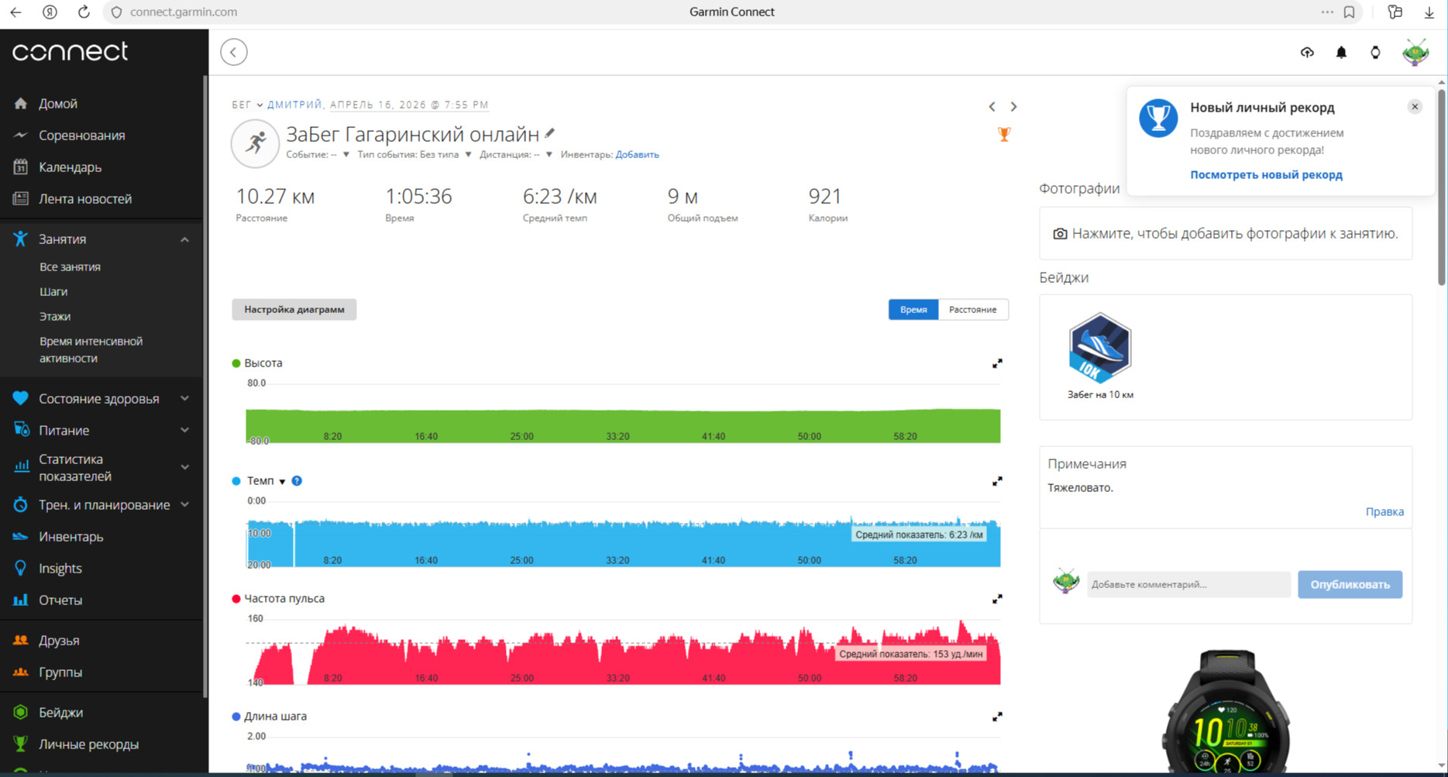The height and width of the screenshot is (777, 1448).
Task: Collapse the Занятия sidebar section
Action: (x=184, y=239)
